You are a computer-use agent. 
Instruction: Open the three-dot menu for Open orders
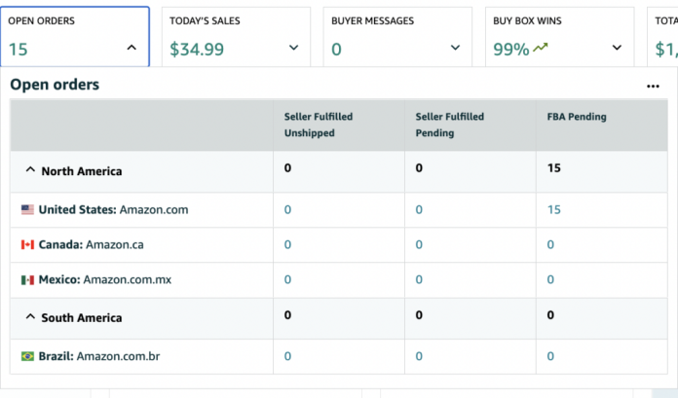click(x=653, y=86)
